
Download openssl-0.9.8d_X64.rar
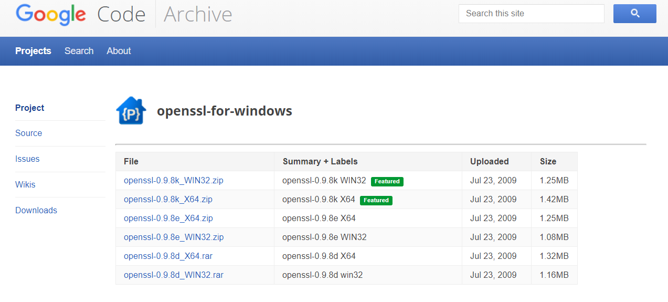(168, 256)
